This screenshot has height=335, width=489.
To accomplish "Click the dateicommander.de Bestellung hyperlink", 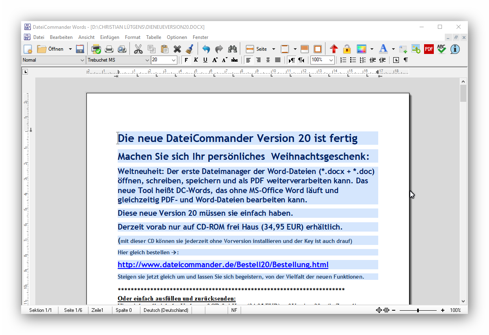I will (223, 265).
